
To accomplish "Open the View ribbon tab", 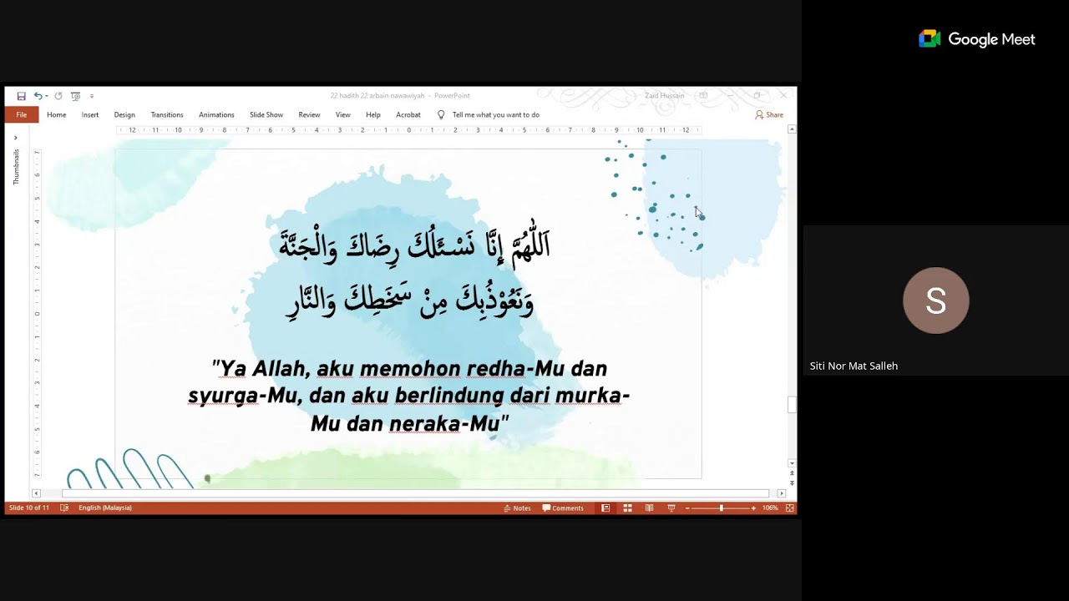I will 342,115.
